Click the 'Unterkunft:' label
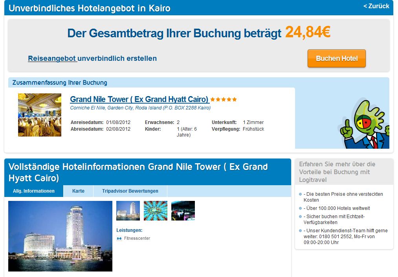The width and height of the screenshot is (398, 277). pyautogui.click(x=224, y=122)
